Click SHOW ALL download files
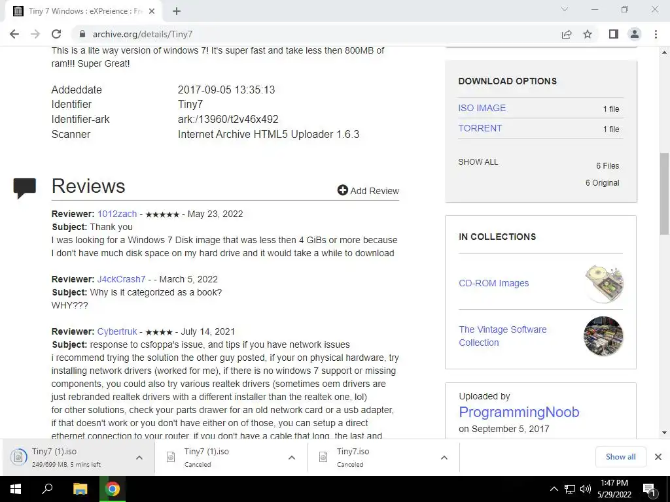The height and width of the screenshot is (502, 670). tap(478, 162)
